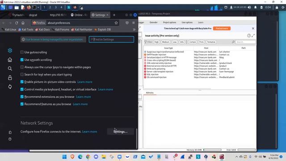Close the Settings tab
The image size is (286, 161).
coord(107,15)
